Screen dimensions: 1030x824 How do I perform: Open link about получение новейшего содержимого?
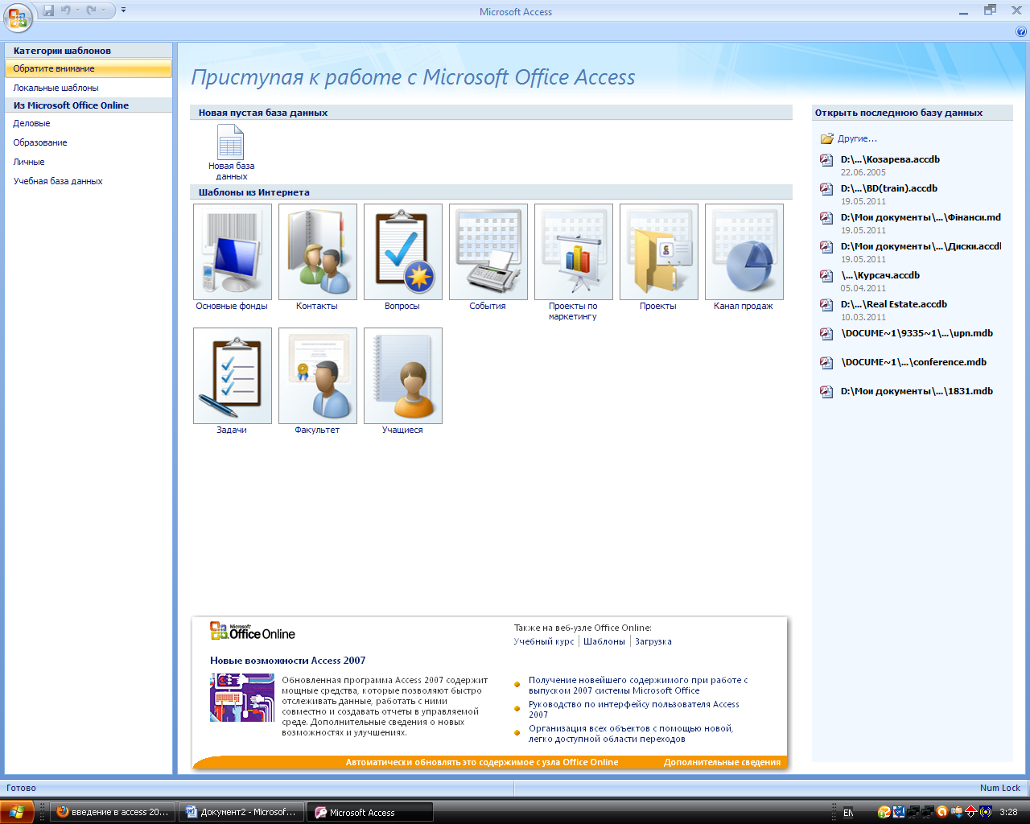(639, 685)
